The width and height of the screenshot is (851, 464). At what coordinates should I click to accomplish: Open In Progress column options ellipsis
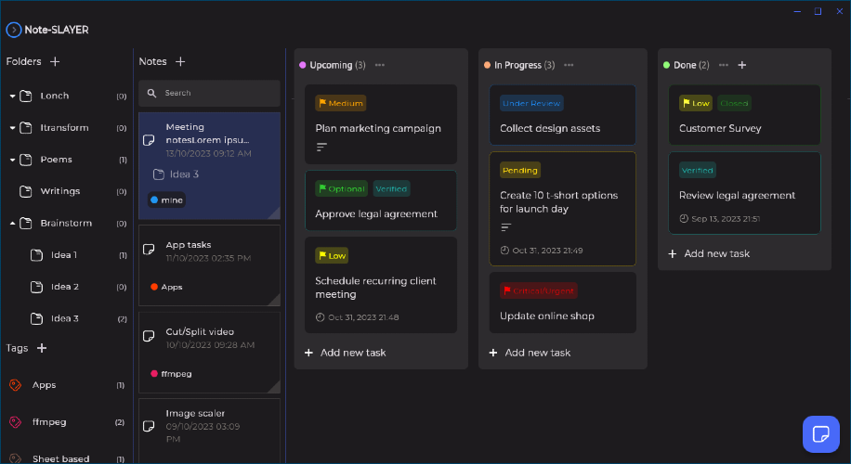click(x=569, y=65)
